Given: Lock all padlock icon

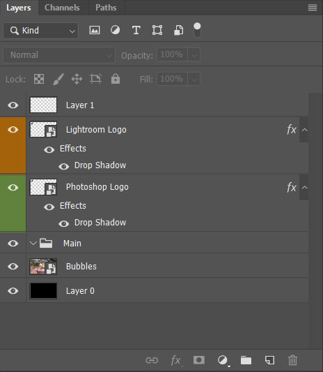Looking at the screenshot, I should (116, 79).
